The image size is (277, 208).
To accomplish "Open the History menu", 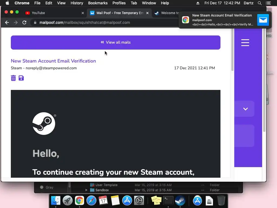I will (77, 3).
